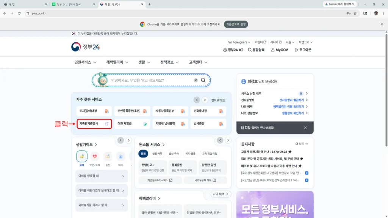Open the 어린이 external link
This screenshot has width=388, height=218.
[x=260, y=42]
